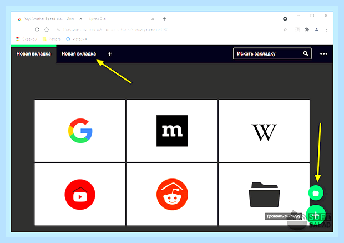Open the three-dots options menu in dark bar
The width and height of the screenshot is (344, 243).
[323, 54]
